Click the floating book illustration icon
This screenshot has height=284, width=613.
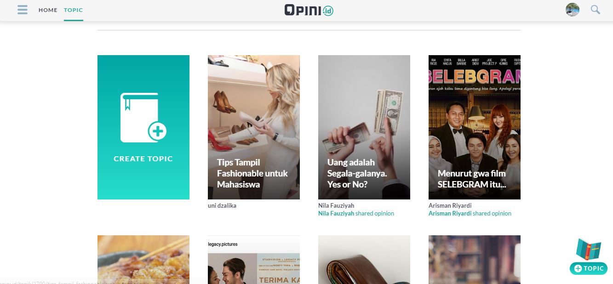pos(589,250)
